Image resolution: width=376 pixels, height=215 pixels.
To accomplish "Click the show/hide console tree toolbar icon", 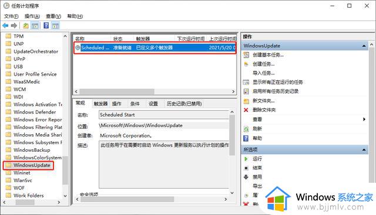I will pyautogui.click(x=35, y=26).
